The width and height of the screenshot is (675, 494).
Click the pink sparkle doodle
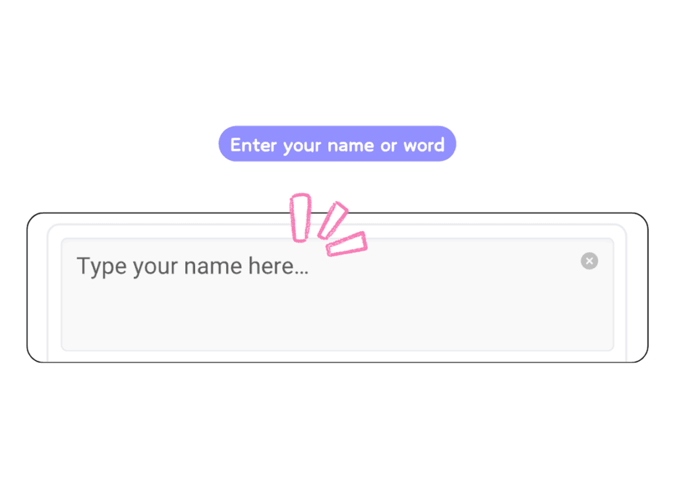(x=328, y=224)
